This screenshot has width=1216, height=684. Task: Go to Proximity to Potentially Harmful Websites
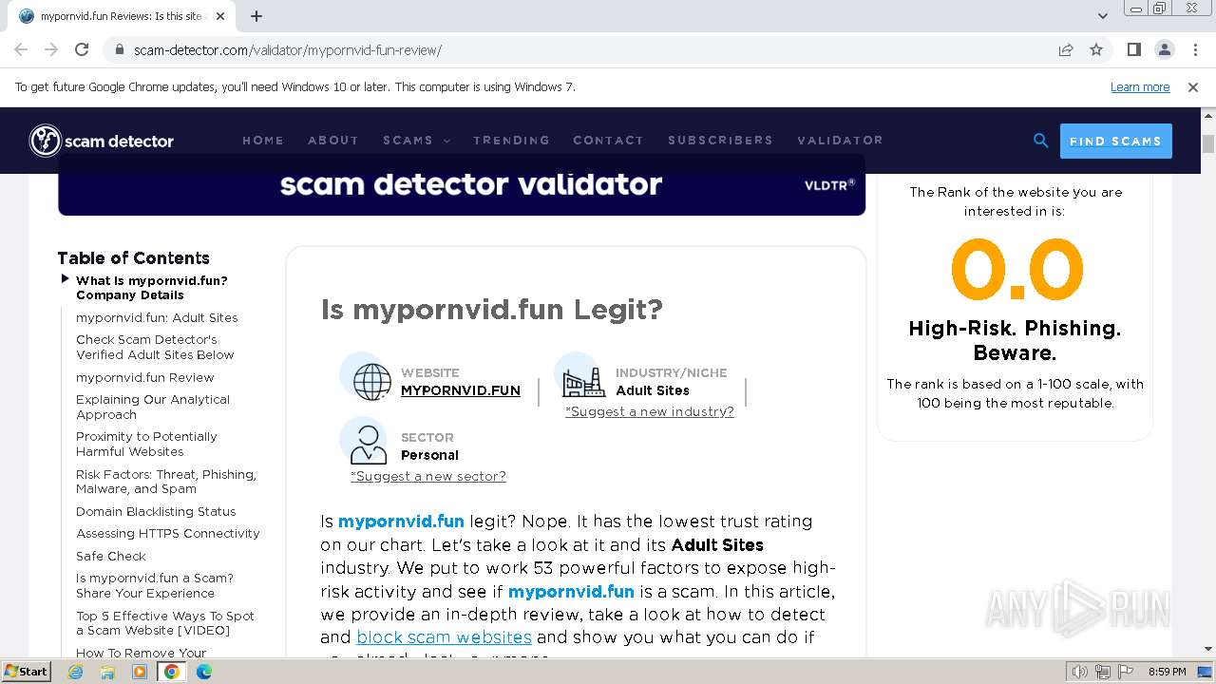[x=146, y=444]
